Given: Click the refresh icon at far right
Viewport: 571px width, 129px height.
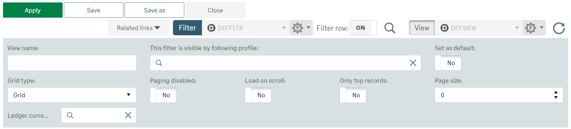Looking at the screenshot, I should [x=559, y=28].
